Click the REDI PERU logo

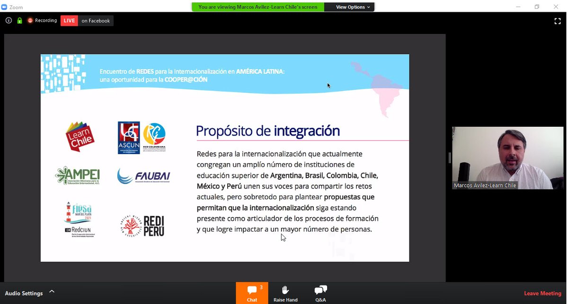[x=142, y=226]
